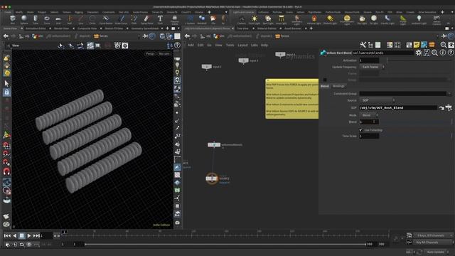The width and height of the screenshot is (455, 256).
Task: Open the network editor Labs menu
Action: coord(255,46)
